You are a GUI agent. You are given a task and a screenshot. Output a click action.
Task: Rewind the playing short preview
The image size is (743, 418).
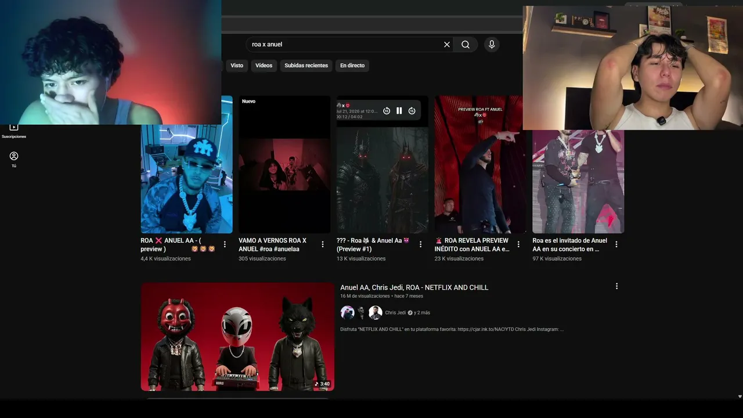click(x=387, y=111)
